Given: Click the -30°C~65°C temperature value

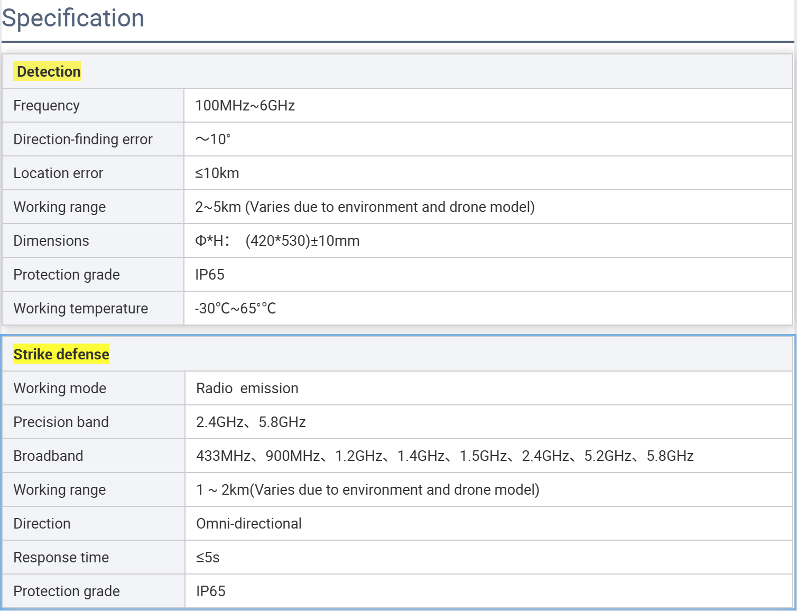Looking at the screenshot, I should point(235,308).
